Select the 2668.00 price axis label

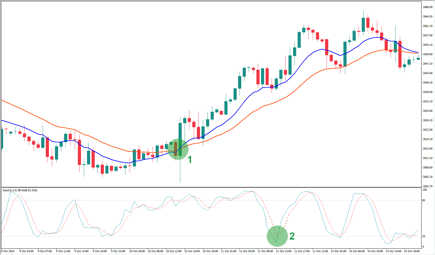(x=427, y=7)
